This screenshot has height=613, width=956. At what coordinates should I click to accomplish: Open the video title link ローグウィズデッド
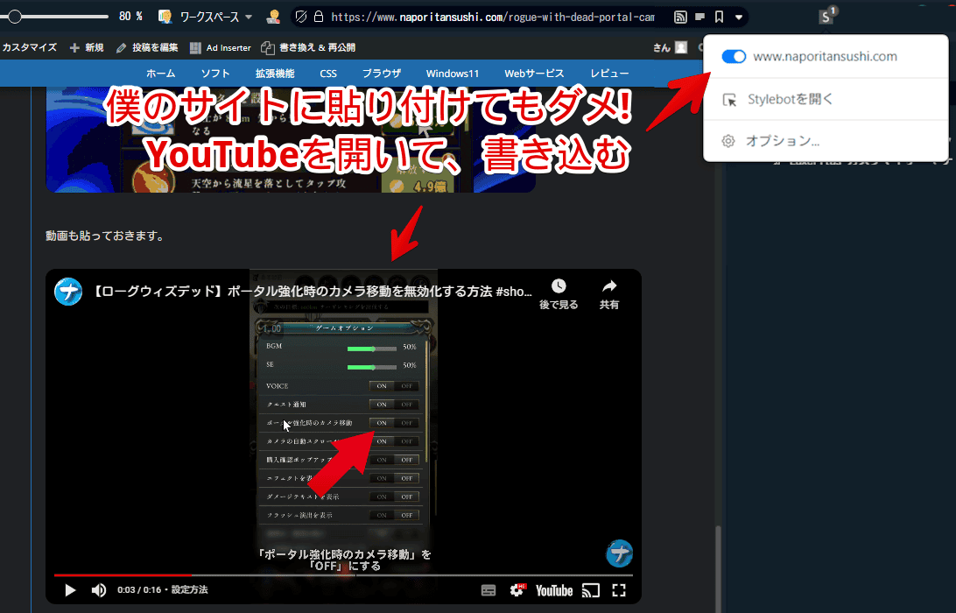pos(313,292)
